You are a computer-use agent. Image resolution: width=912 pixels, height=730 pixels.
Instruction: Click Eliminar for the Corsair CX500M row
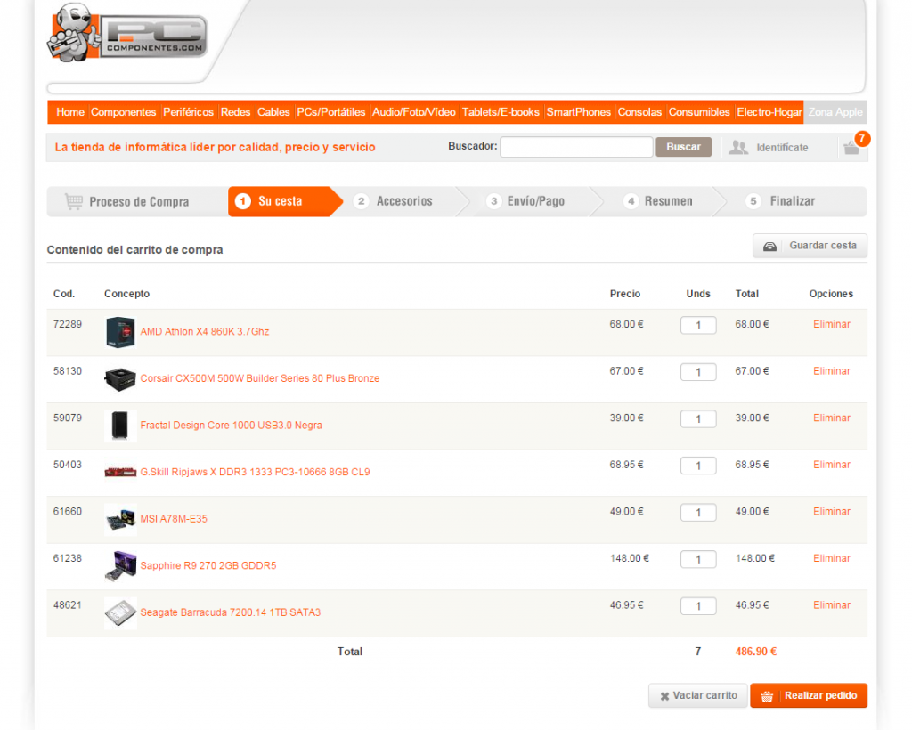tap(832, 371)
